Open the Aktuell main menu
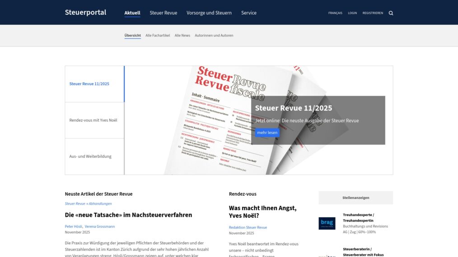The width and height of the screenshot is (458, 257). (132, 13)
